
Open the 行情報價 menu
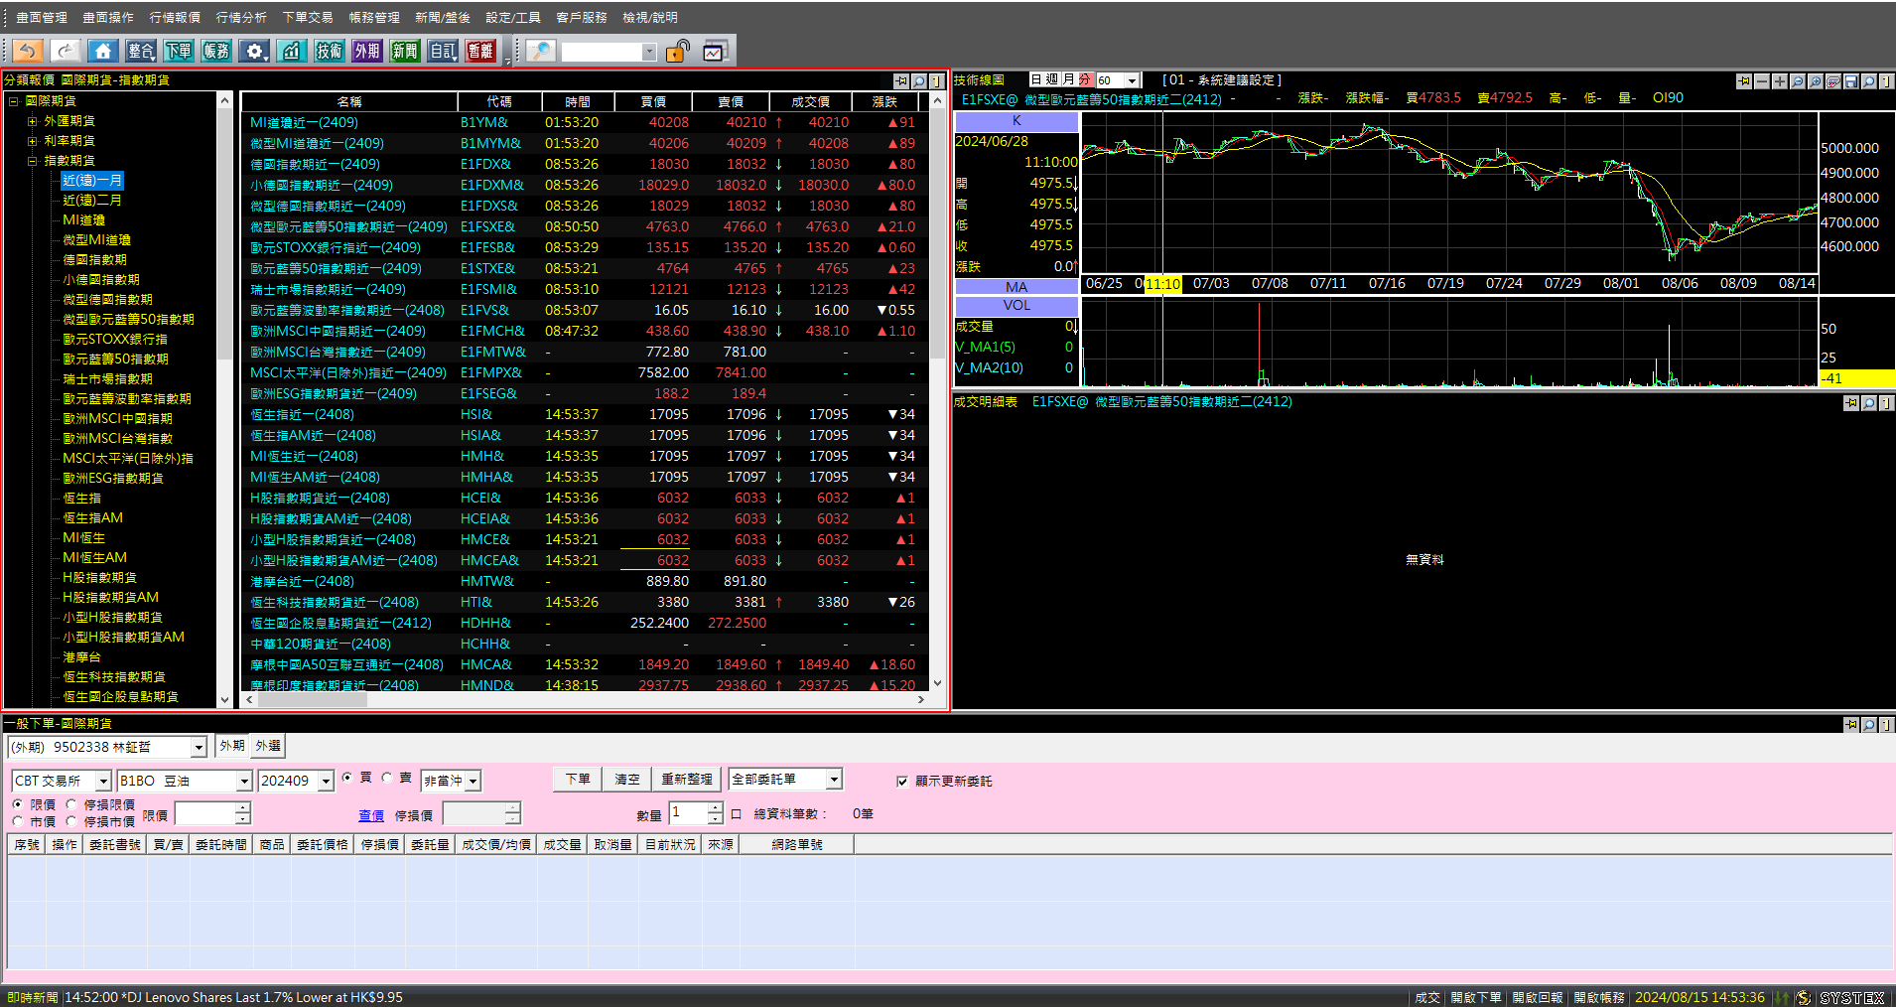point(175,17)
